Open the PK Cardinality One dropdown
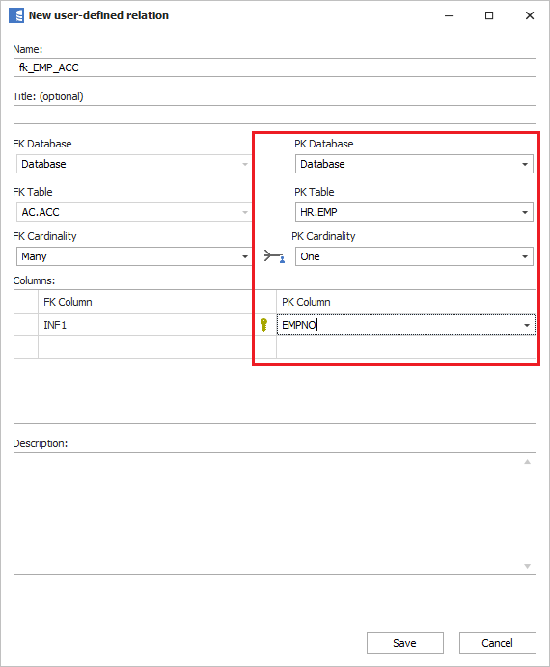550x667 pixels. pyautogui.click(x=525, y=256)
